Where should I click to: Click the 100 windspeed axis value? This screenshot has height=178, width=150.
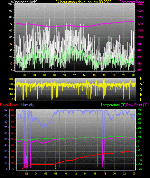pos(10,4)
